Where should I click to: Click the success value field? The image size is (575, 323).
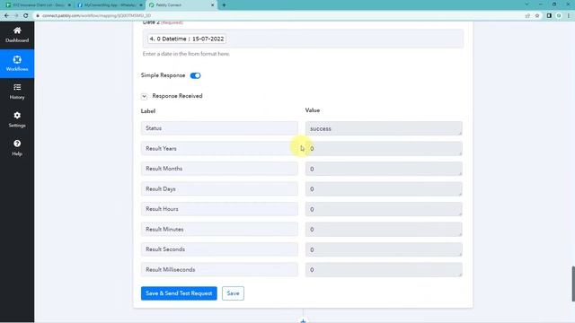[x=384, y=128]
